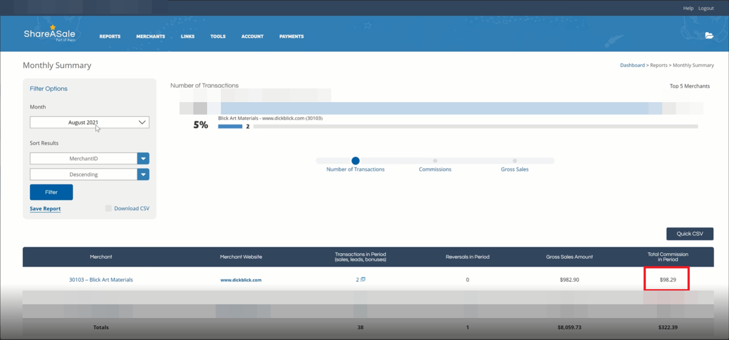Open the Help link
729x340 pixels.
point(688,8)
